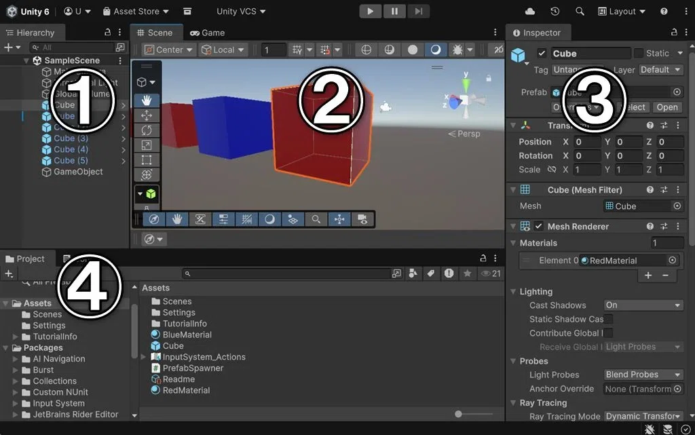Select the Move tool in Scene tools
This screenshot has width=695, height=435.
(x=147, y=115)
